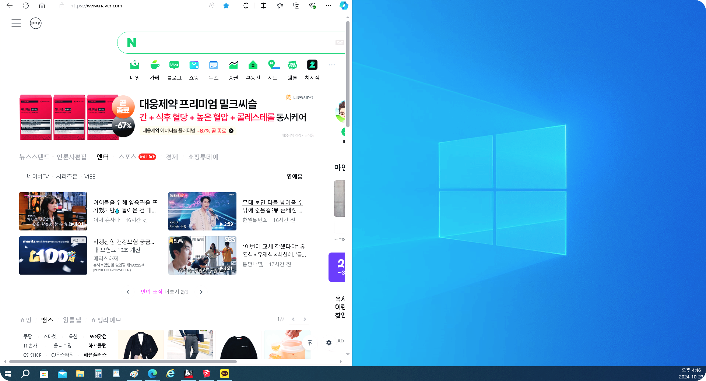Open the Windows Start menu
Screen dimensions: 706x381
pos(8,374)
